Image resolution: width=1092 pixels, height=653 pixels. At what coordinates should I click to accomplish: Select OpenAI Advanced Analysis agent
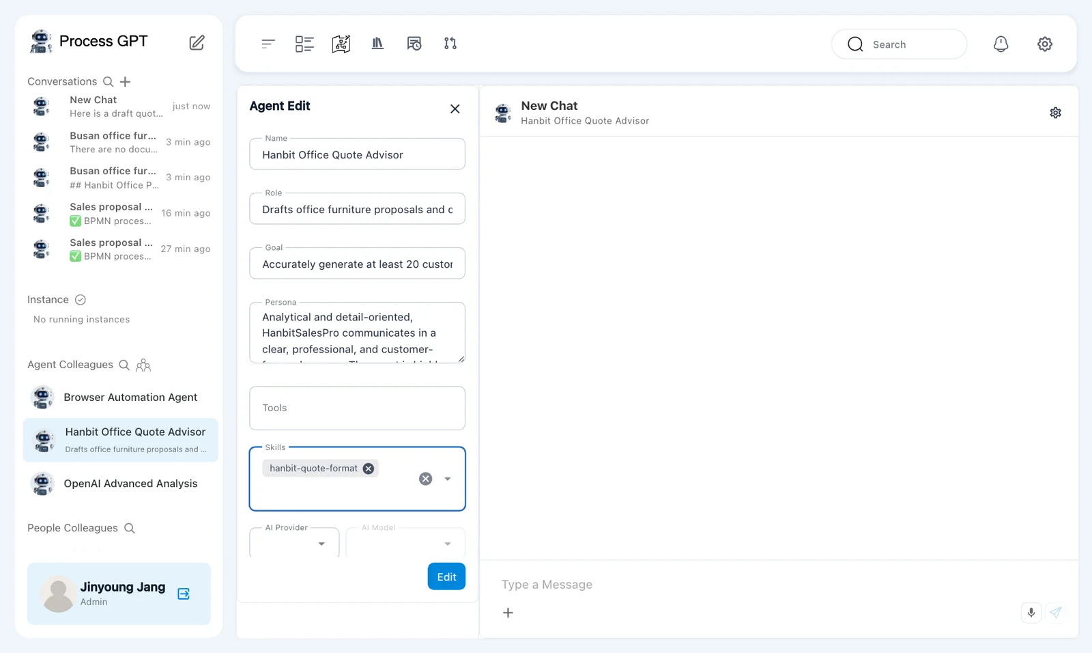point(120,484)
